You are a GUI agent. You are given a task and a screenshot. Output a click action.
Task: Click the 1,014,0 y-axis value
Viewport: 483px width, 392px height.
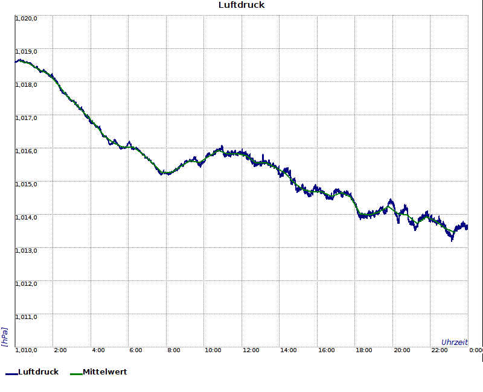(26, 218)
